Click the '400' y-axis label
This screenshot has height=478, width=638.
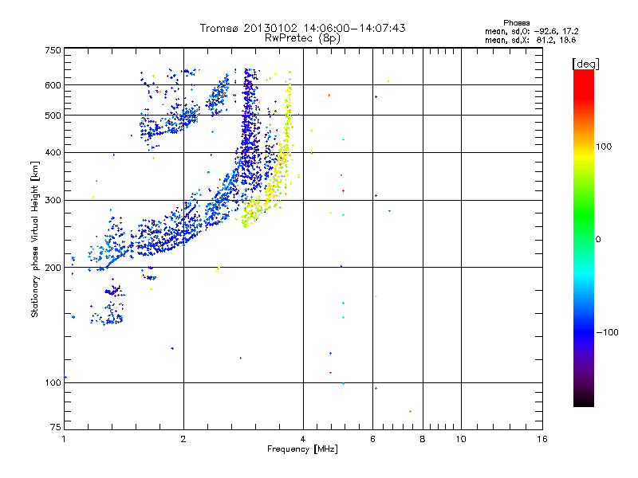point(53,153)
